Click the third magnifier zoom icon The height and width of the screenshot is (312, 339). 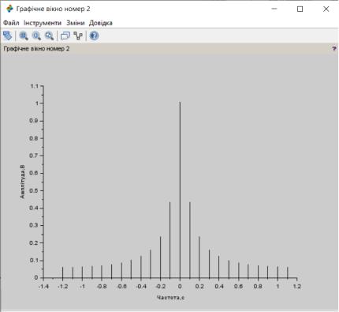click(49, 36)
